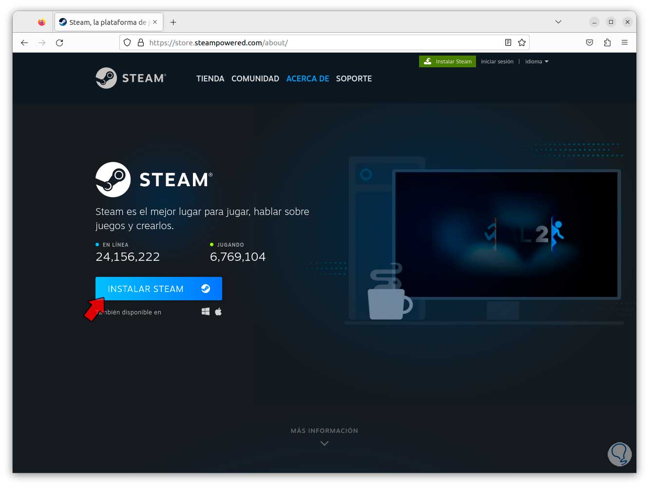Viewport: 649px width, 487px height.
Task: Click the Portal 2 video preview
Action: coord(506,234)
